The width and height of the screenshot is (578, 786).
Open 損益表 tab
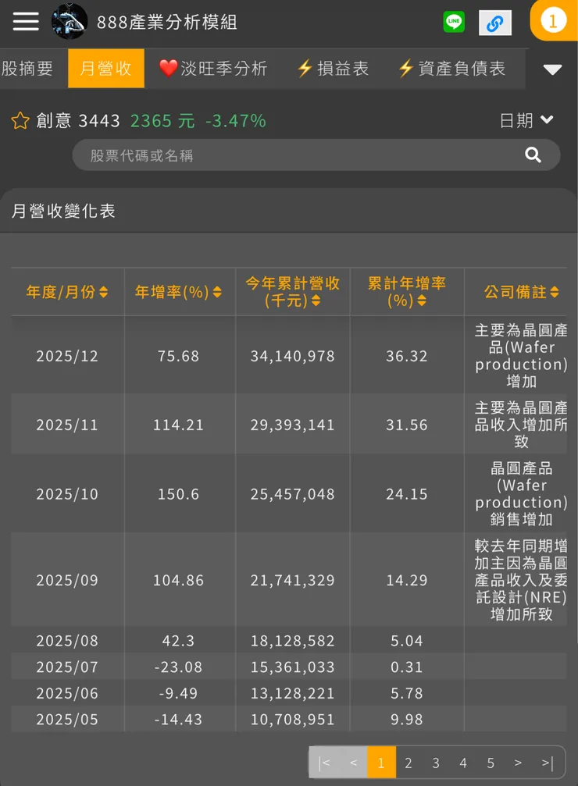tap(333, 68)
